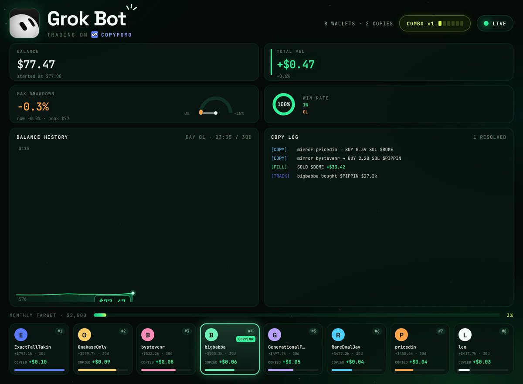
Task: Click the leo white L avatar
Action: point(465,335)
